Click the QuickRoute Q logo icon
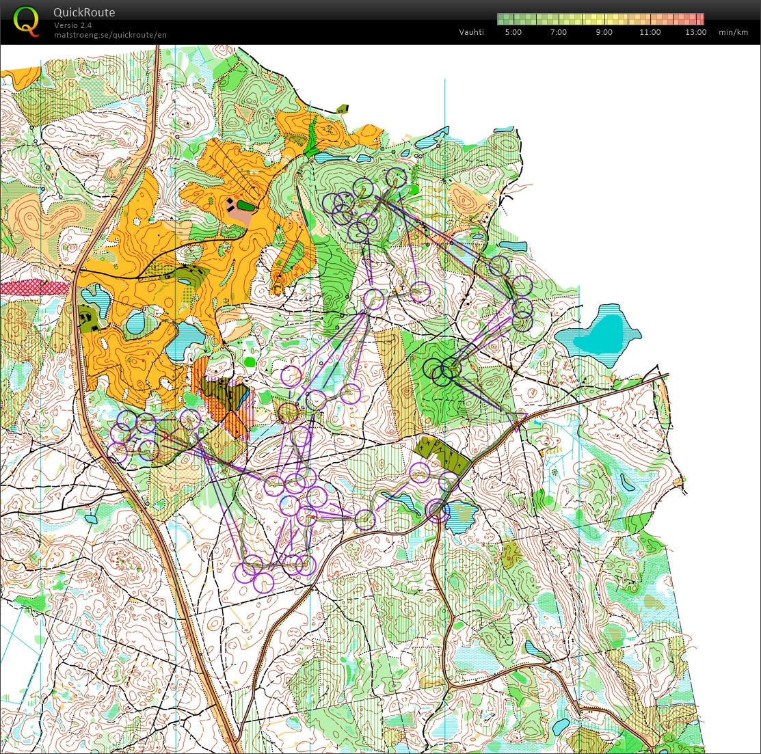The width and height of the screenshot is (761, 754). click(x=26, y=20)
